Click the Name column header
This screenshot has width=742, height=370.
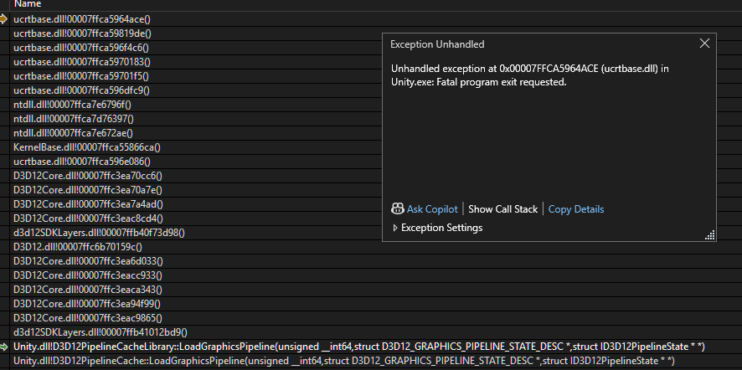tap(28, 4)
